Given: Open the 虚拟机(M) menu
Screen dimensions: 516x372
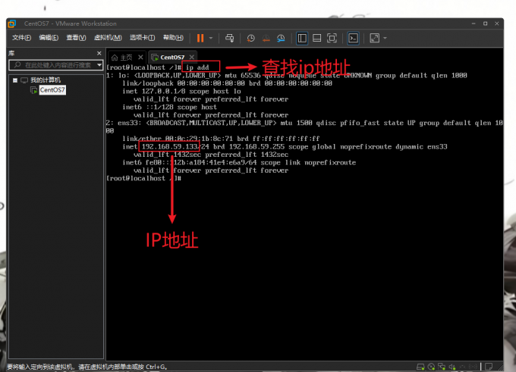Looking at the screenshot, I should click(107, 38).
